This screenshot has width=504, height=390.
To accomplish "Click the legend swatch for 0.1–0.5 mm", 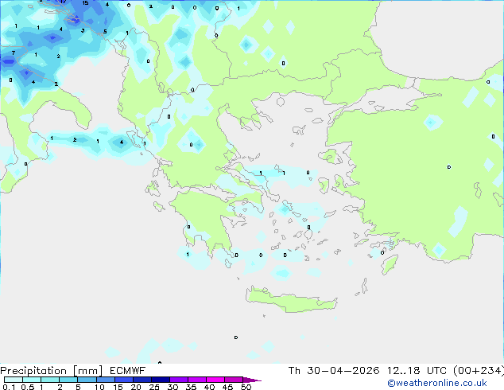I will pyautogui.click(x=14, y=380).
